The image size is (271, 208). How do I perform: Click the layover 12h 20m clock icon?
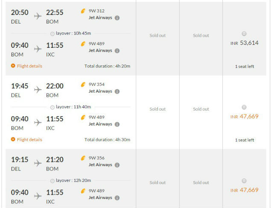pyautogui.click(x=52, y=181)
